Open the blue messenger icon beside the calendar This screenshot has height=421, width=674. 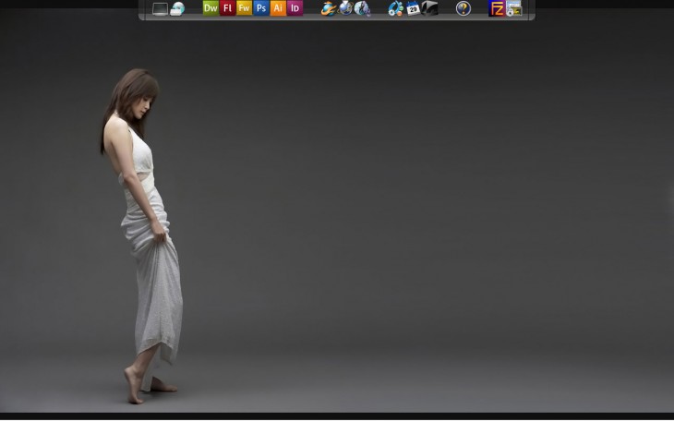point(396,8)
